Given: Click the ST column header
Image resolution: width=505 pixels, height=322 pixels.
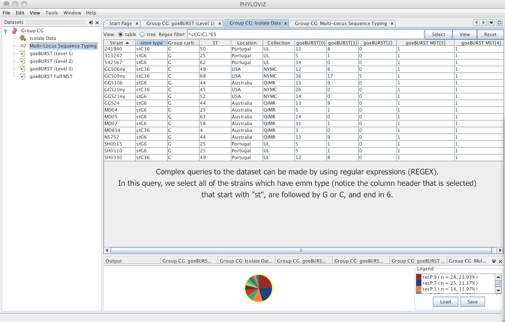Looking at the screenshot, I should click(215, 43).
